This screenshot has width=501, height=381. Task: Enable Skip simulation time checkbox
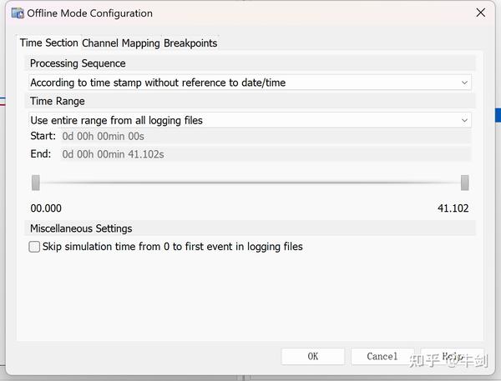tap(34, 247)
